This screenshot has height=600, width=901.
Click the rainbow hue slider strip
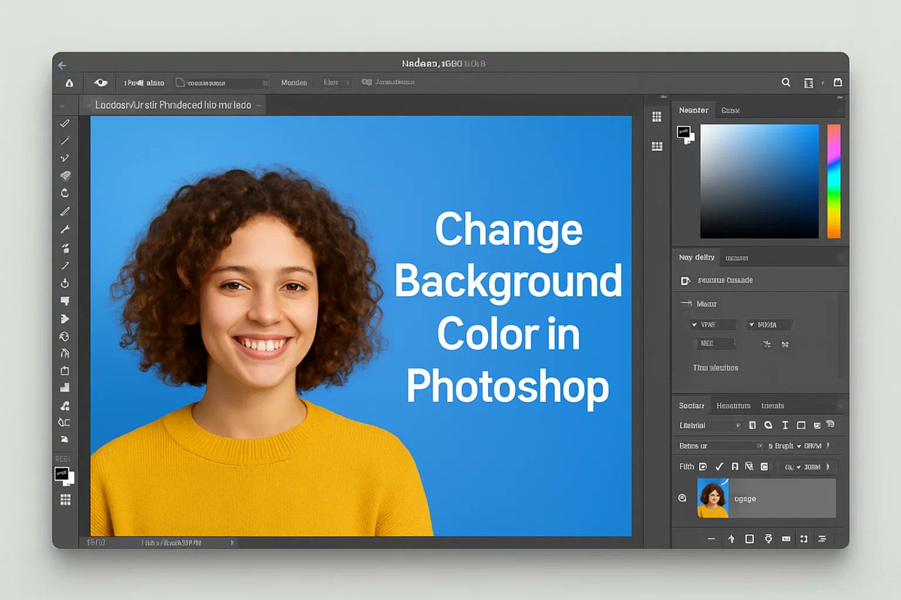833,181
